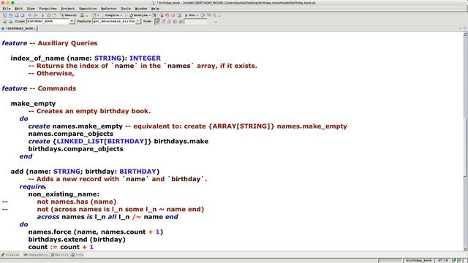Viewport: 468px width, 263px height.
Task: Click the 'INTEGER' return type
Action: tap(145, 58)
